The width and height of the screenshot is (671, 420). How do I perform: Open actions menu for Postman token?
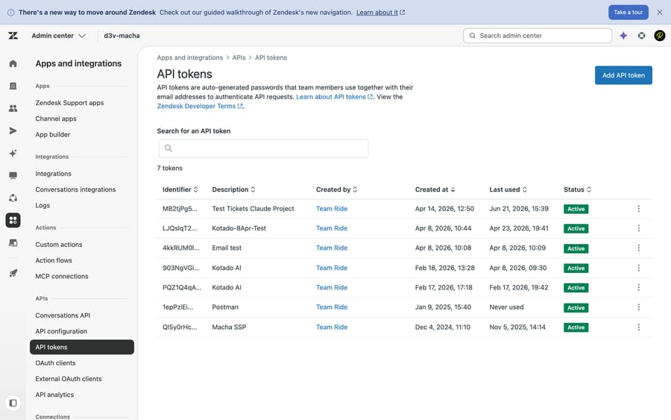[x=638, y=307]
